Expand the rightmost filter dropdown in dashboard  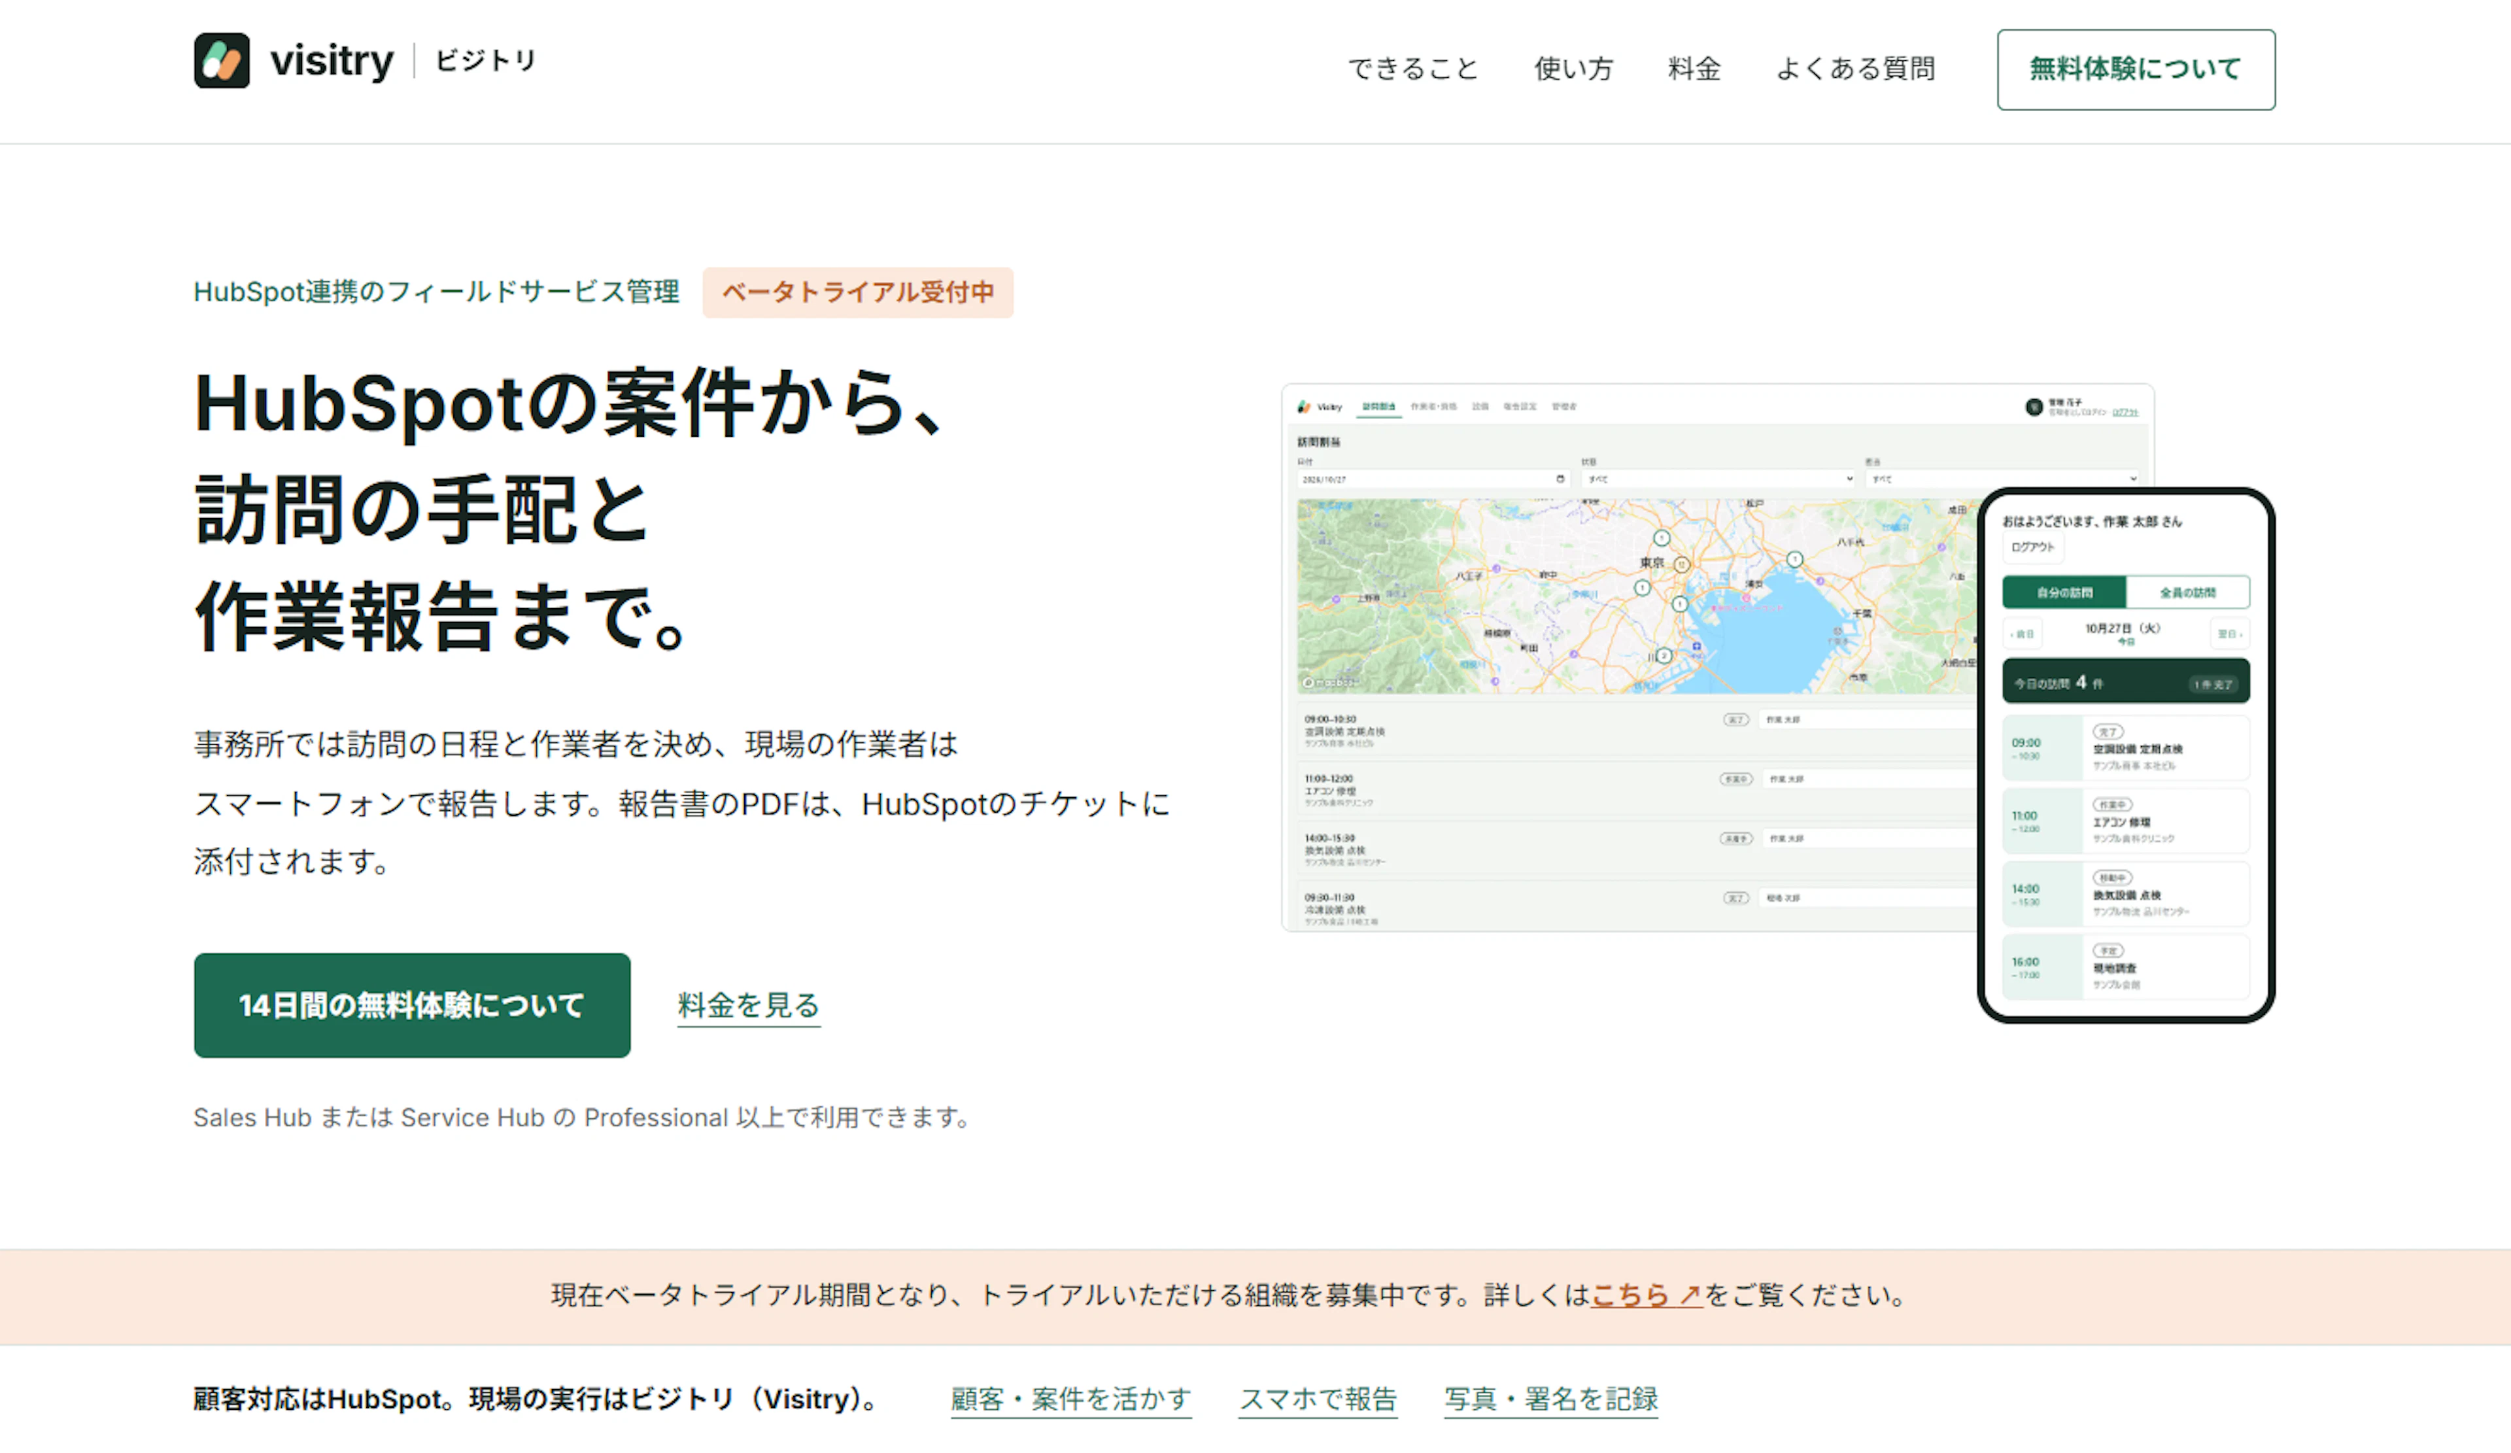(2002, 479)
